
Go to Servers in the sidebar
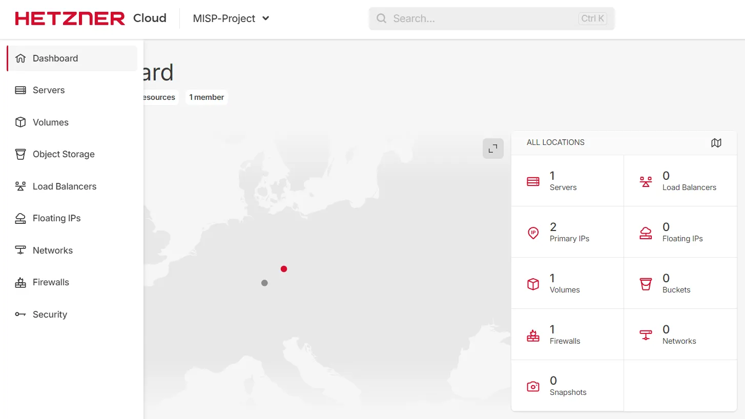49,90
